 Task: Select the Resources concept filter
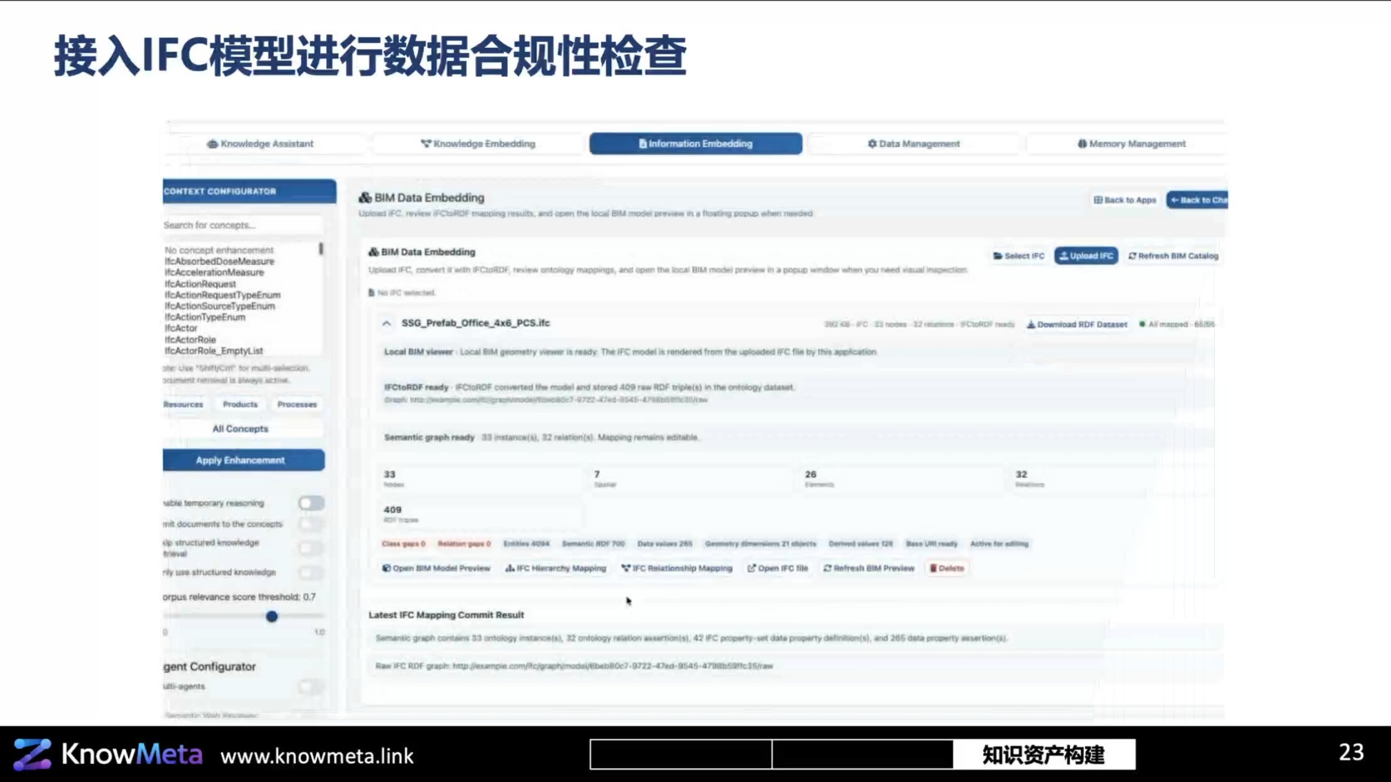[x=183, y=404]
